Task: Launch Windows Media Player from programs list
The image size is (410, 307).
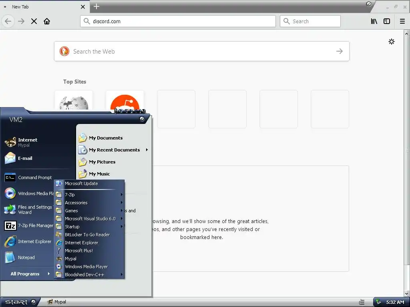Action: point(89,267)
